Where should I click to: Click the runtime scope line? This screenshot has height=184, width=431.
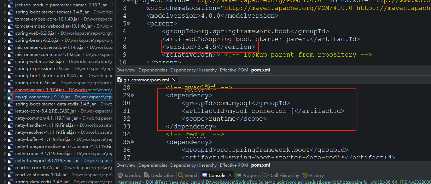224,119
